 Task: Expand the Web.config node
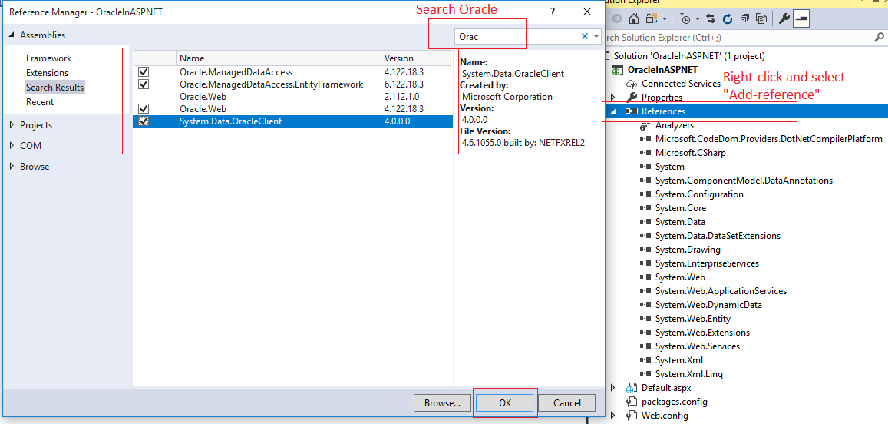(612, 416)
